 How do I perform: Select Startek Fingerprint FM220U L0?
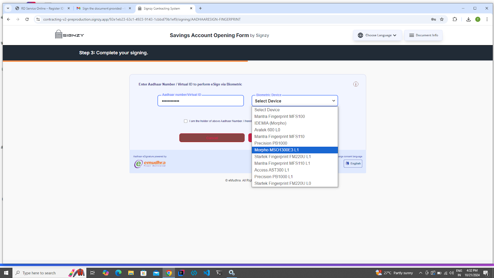tap(295, 183)
